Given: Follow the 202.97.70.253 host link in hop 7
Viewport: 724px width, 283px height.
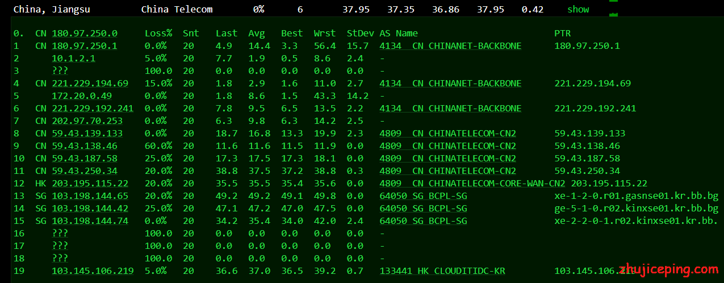Looking at the screenshot, I should 87,121.
